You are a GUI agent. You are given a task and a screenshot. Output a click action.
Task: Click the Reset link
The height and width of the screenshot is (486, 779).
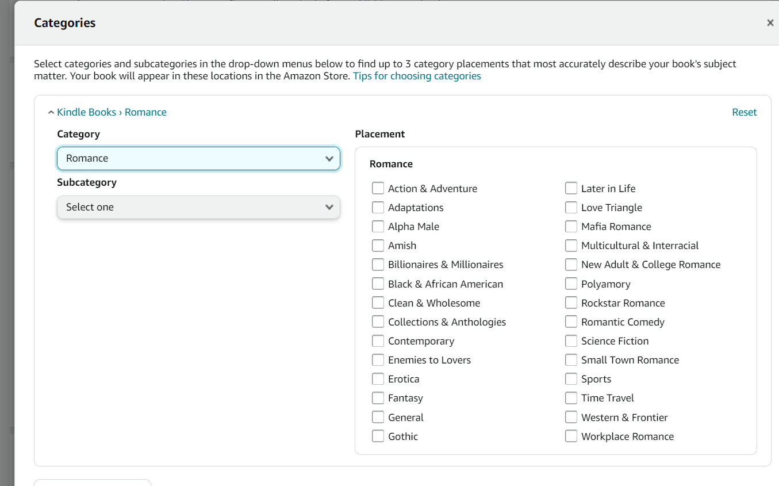pos(744,113)
